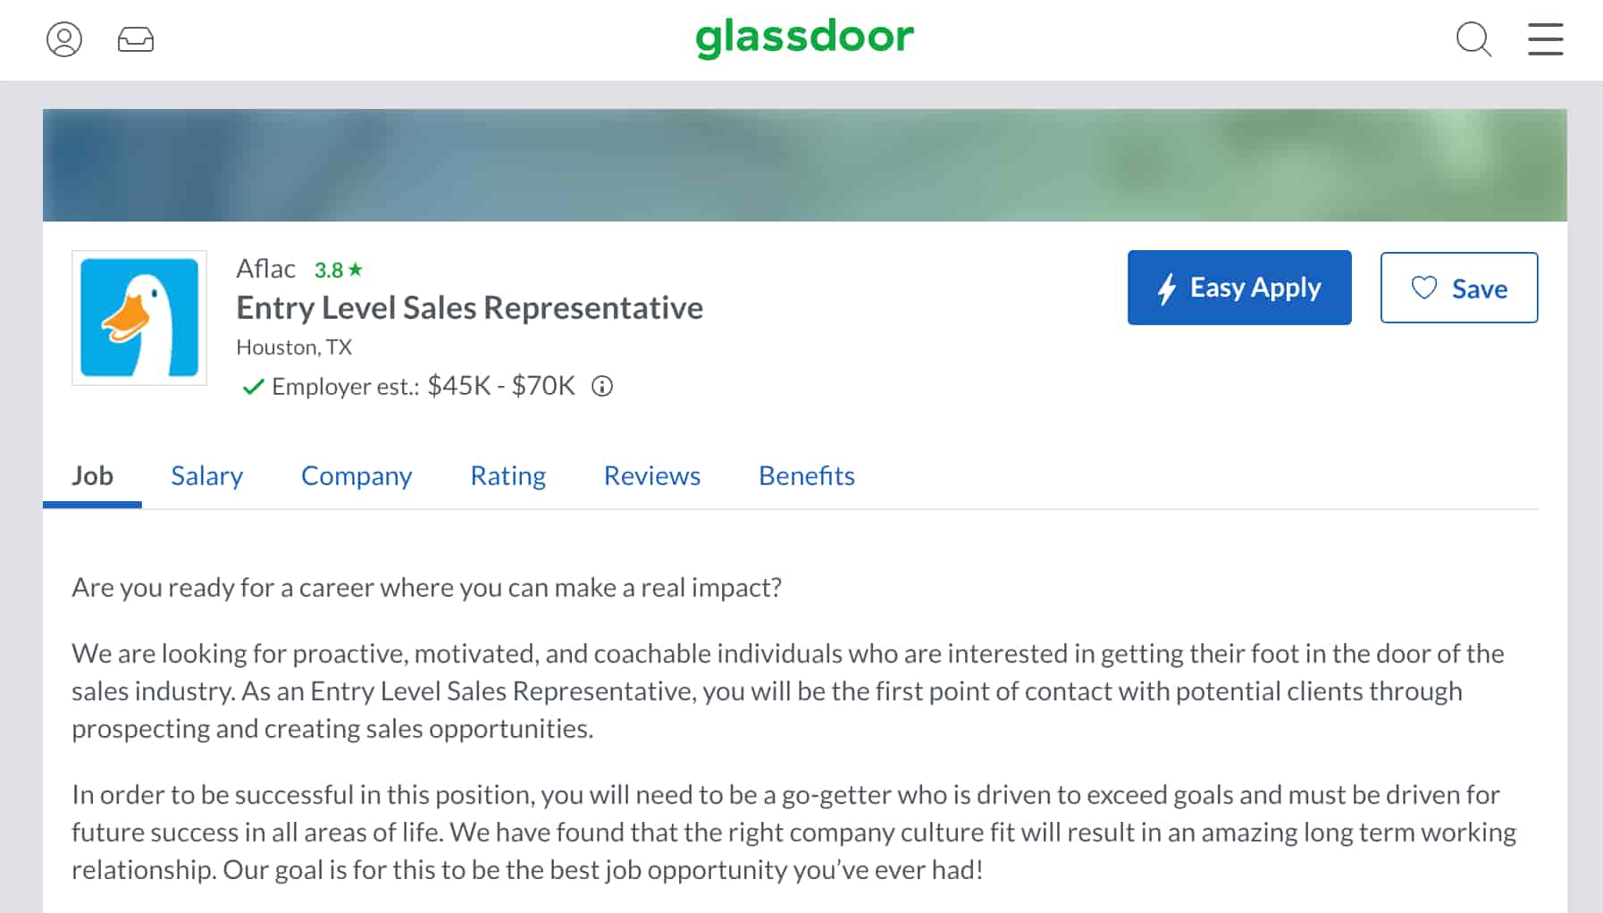Open the Company tab
Image resolution: width=1603 pixels, height=913 pixels.
coord(357,476)
